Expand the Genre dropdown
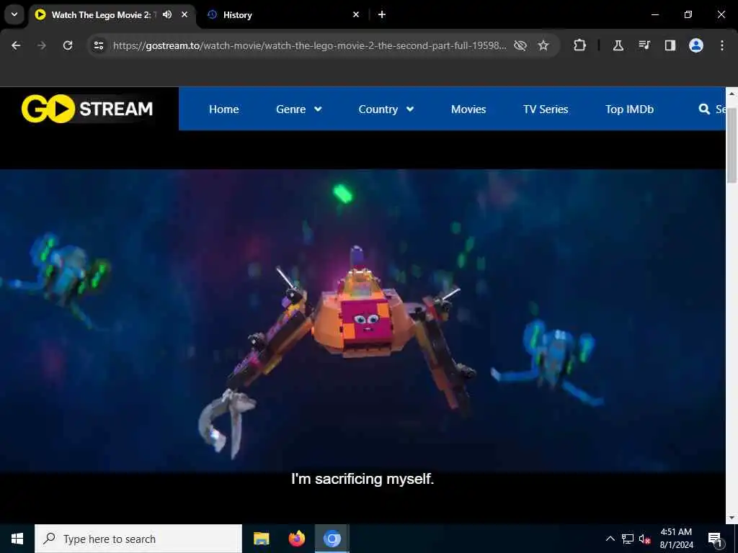This screenshot has width=738, height=553. tap(299, 109)
